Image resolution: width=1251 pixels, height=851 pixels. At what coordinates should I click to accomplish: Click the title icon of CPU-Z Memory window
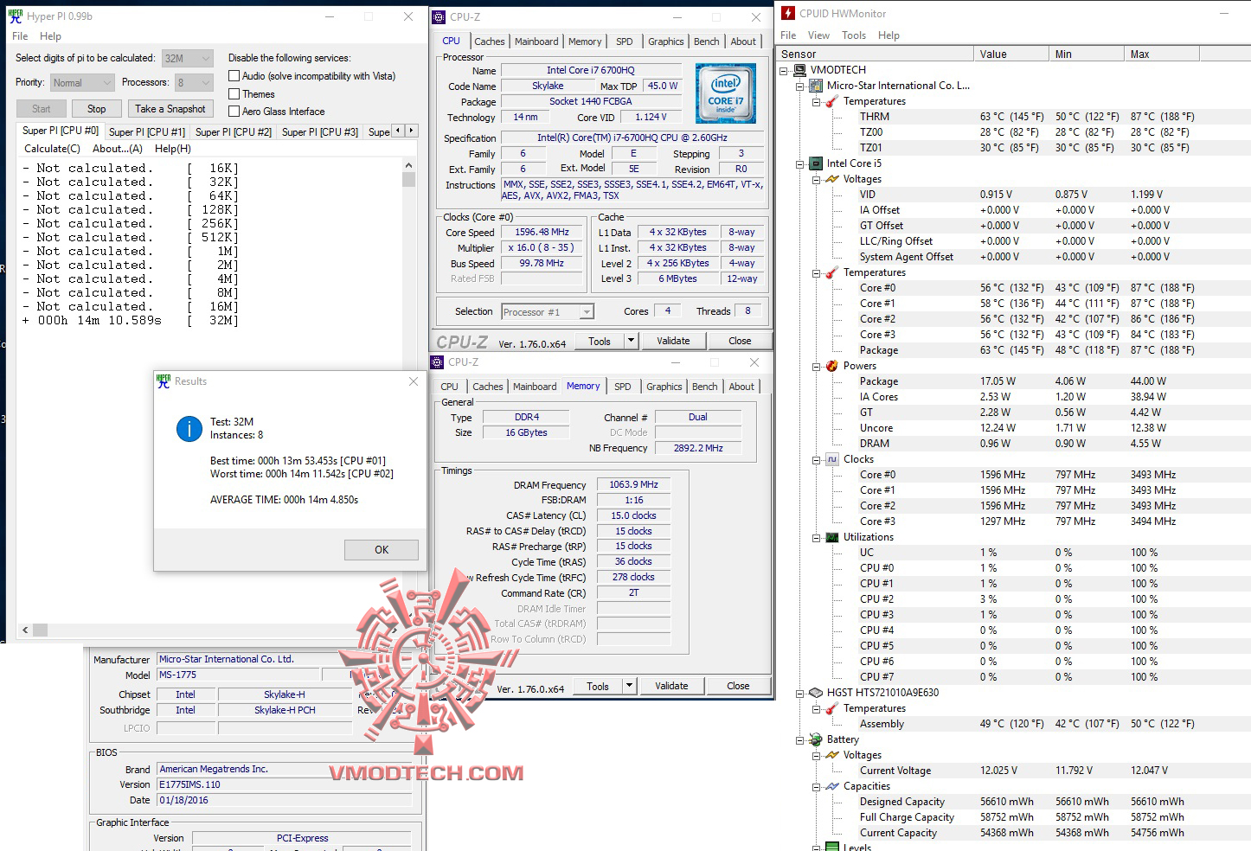(438, 362)
